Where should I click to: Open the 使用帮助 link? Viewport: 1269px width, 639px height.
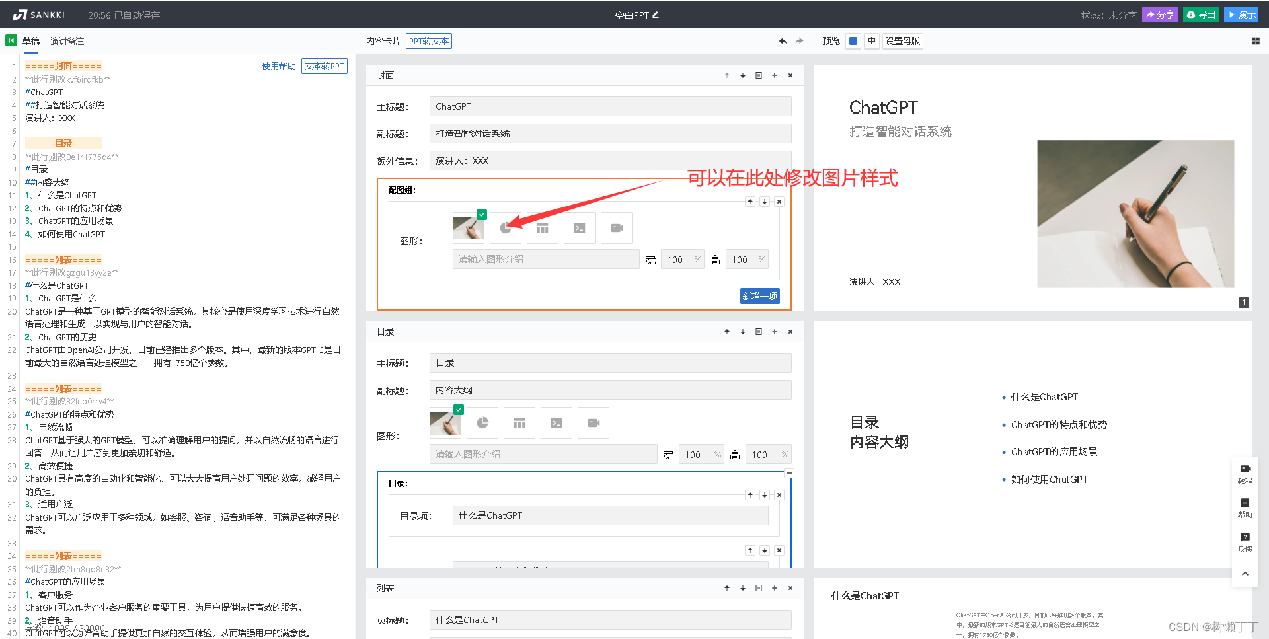279,66
